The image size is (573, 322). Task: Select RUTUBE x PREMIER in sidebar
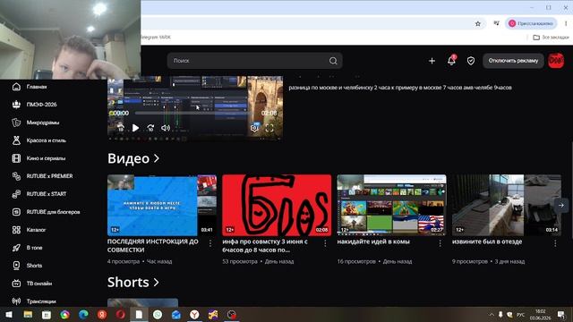[x=42, y=176]
